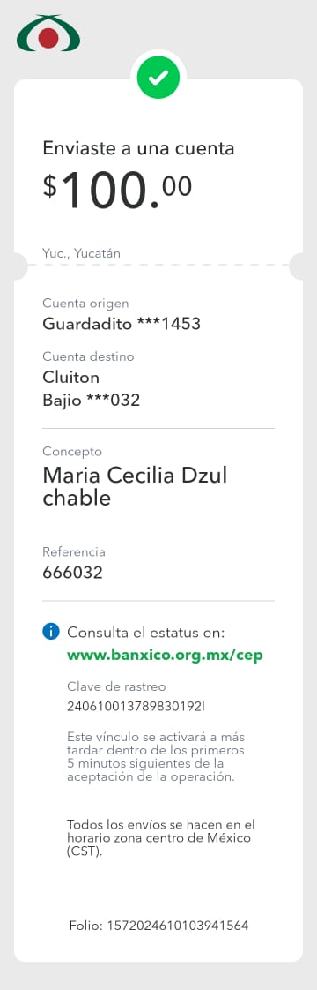
Task: Select the Cluiton recipient name
Action: click(x=71, y=377)
